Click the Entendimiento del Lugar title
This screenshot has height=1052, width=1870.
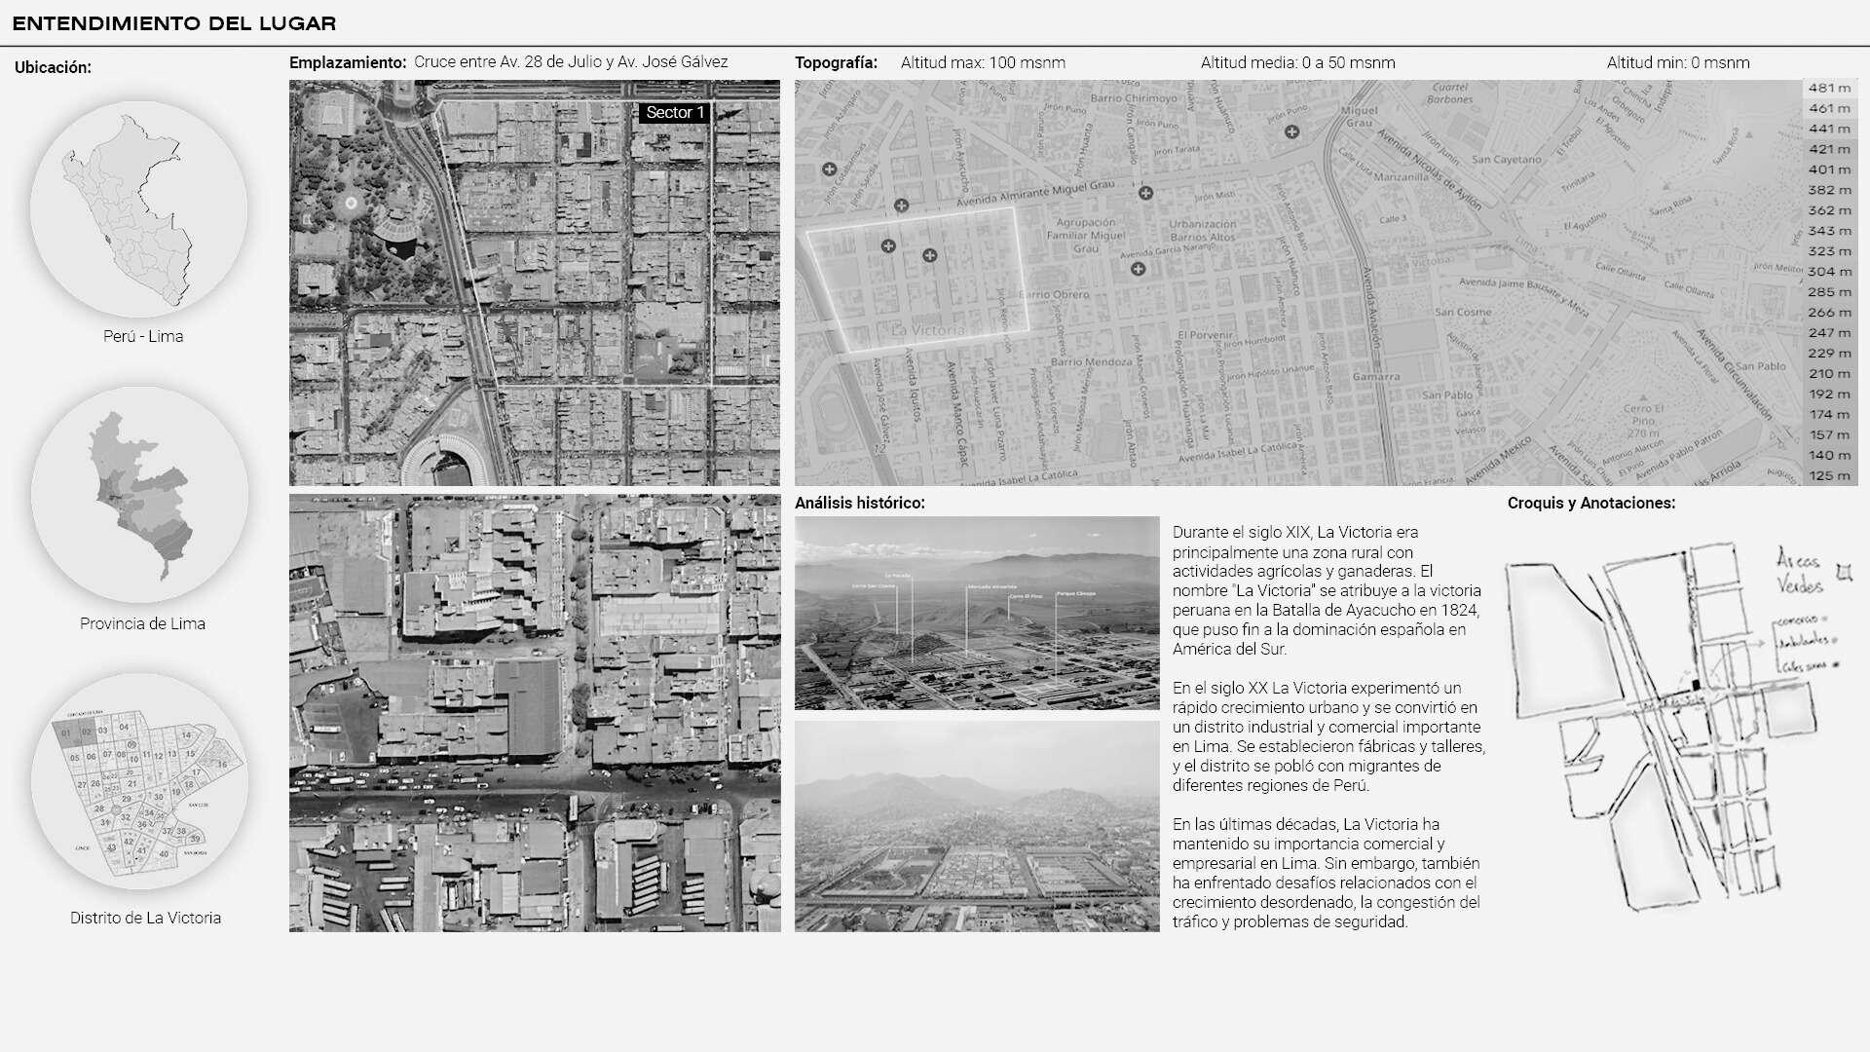(x=174, y=23)
